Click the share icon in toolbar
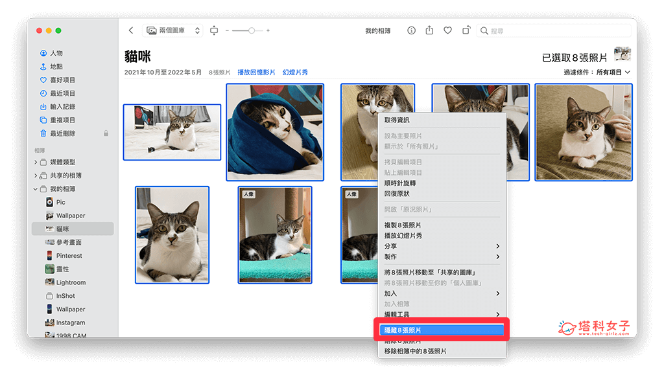Image resolution: width=664 pixels, height=373 pixels. coord(429,30)
